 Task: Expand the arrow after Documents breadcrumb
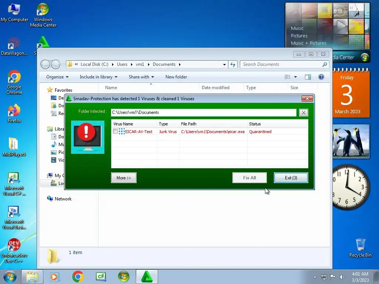pyautogui.click(x=180, y=64)
